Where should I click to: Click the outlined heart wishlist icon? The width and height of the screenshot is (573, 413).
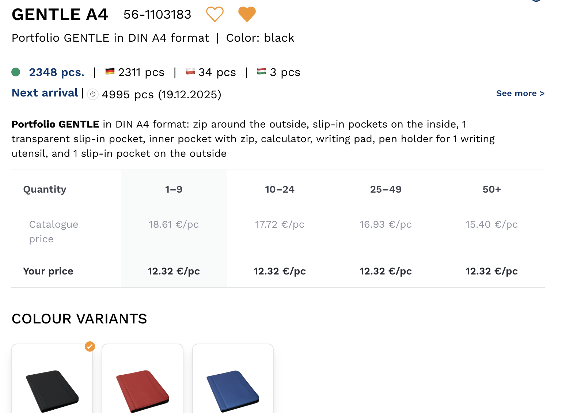(215, 14)
